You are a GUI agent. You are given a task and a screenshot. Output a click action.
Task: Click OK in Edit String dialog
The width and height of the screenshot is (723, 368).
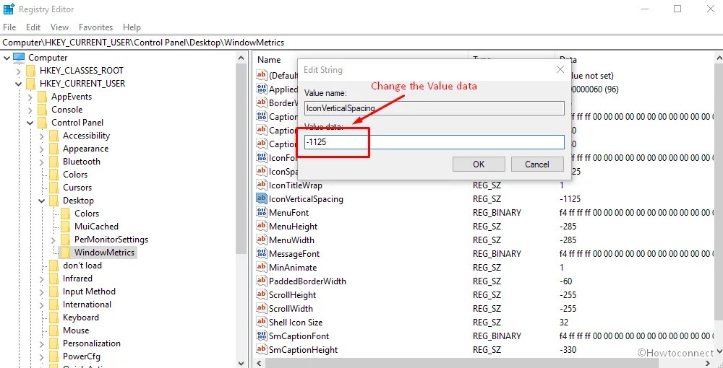[479, 165]
